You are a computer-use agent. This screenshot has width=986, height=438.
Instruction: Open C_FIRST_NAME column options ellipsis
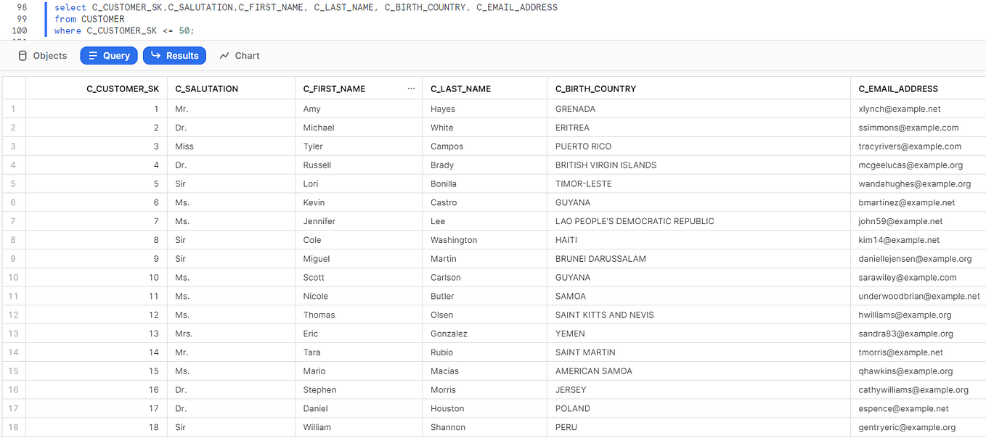coord(411,88)
